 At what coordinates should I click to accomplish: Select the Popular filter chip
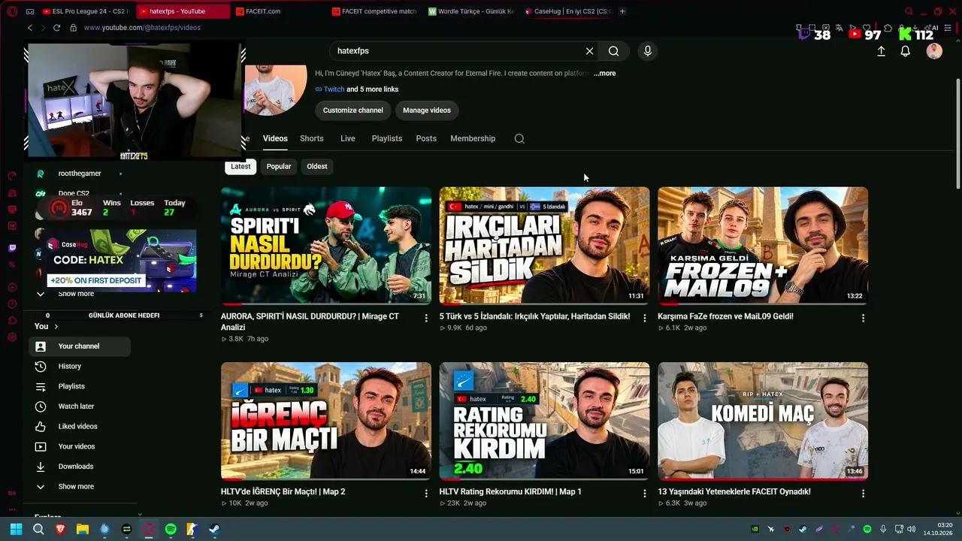pyautogui.click(x=279, y=166)
